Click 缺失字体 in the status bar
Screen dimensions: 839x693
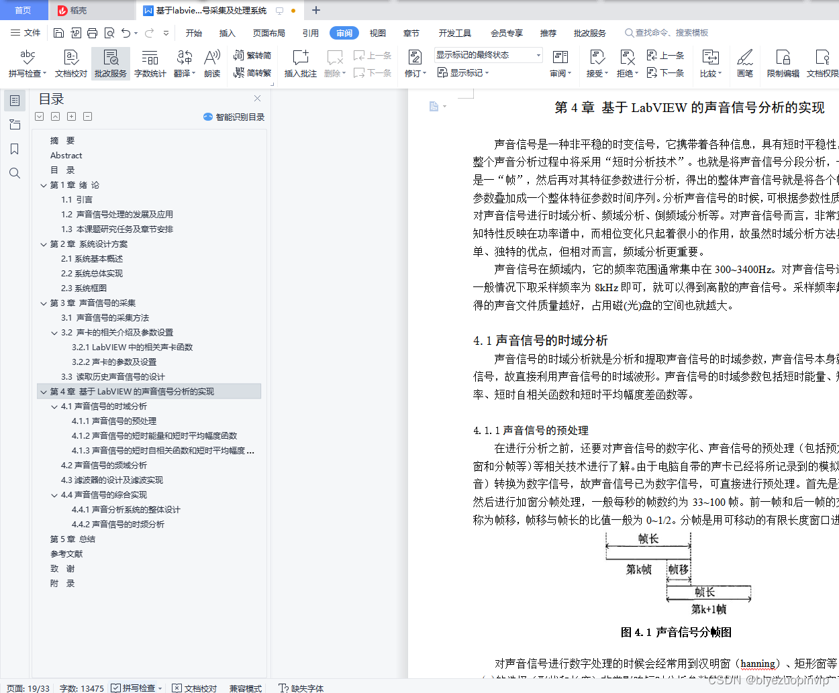point(301,688)
